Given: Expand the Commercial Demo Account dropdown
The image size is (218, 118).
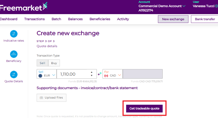Looking at the screenshot, I should (x=184, y=6).
